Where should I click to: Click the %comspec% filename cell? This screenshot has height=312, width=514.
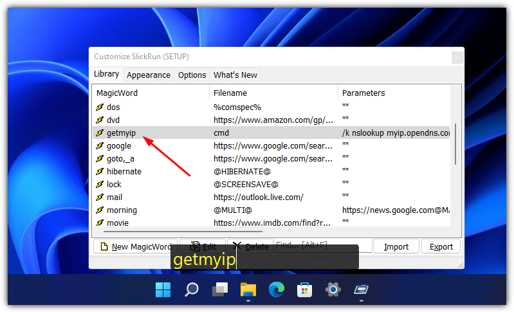[x=237, y=107]
